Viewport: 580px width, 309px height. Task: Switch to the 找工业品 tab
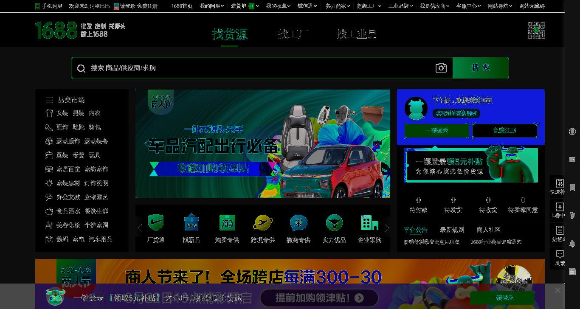coord(357,34)
